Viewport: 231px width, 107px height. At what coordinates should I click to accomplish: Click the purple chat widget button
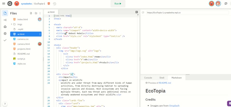[229, 103]
